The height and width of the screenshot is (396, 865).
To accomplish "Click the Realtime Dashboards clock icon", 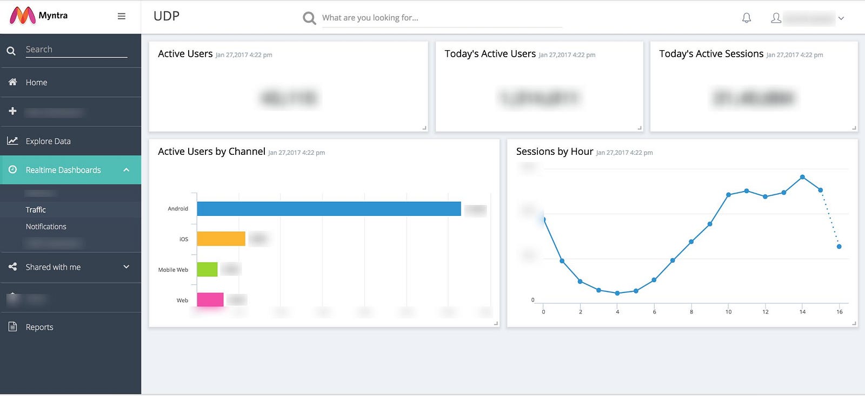I will 12,169.
